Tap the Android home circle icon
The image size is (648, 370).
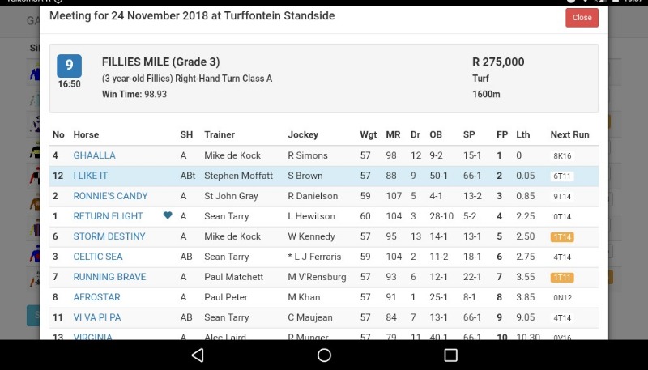click(324, 355)
